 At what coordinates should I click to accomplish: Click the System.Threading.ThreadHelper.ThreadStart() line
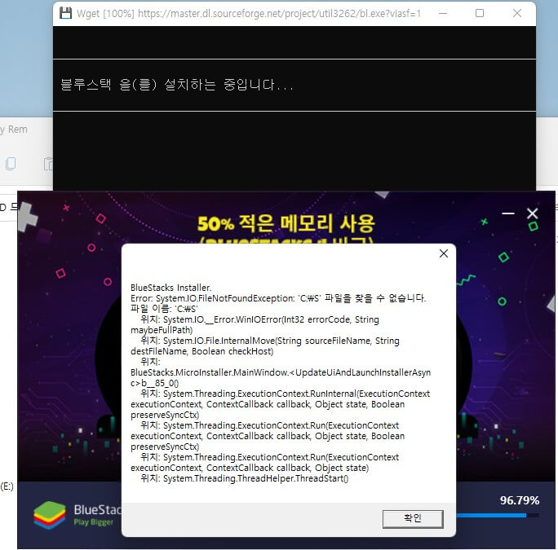244,478
